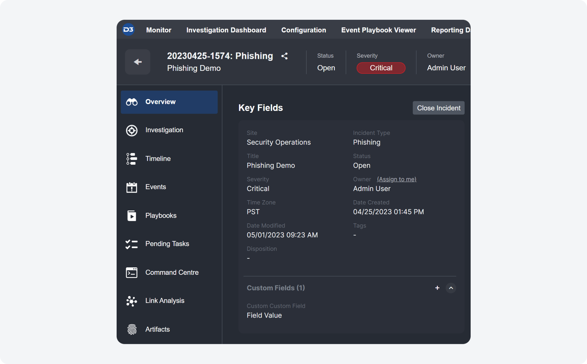The height and width of the screenshot is (364, 587).
Task: Click the Link Analysis network icon
Action: point(132,301)
